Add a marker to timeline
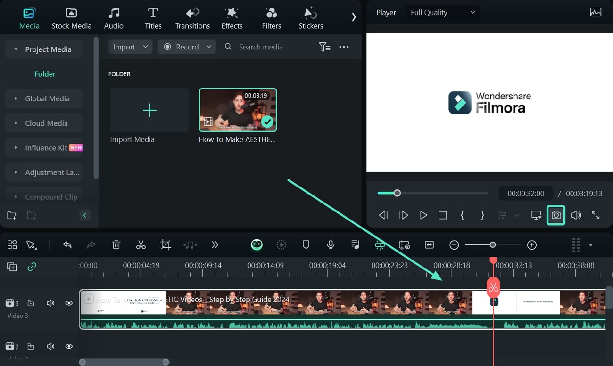The image size is (613, 366). pyautogui.click(x=306, y=245)
